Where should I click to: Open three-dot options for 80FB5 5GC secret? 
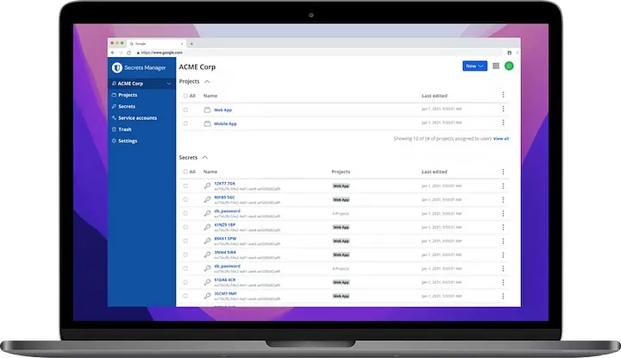pyautogui.click(x=503, y=198)
